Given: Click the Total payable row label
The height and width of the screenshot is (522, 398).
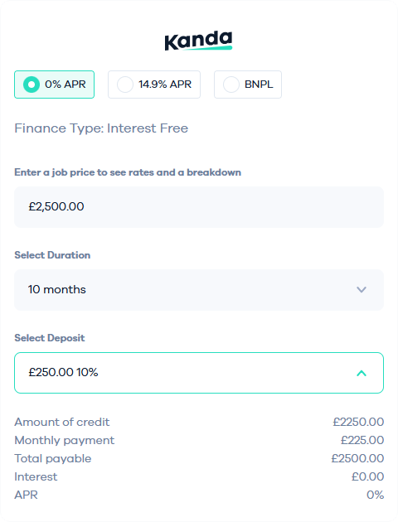Looking at the screenshot, I should (x=52, y=458).
